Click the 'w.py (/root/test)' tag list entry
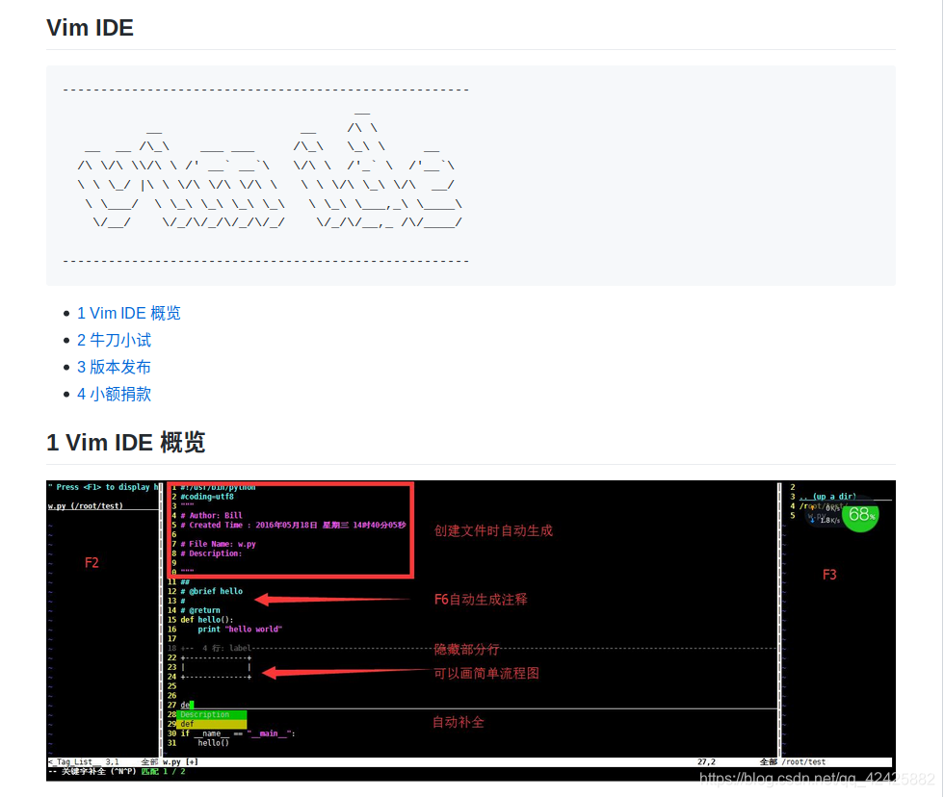The width and height of the screenshot is (944, 797). click(86, 506)
